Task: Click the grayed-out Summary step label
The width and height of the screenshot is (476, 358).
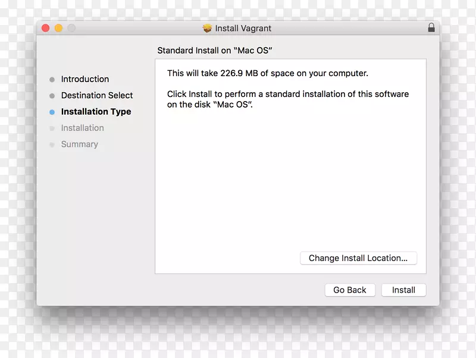Action: (79, 143)
